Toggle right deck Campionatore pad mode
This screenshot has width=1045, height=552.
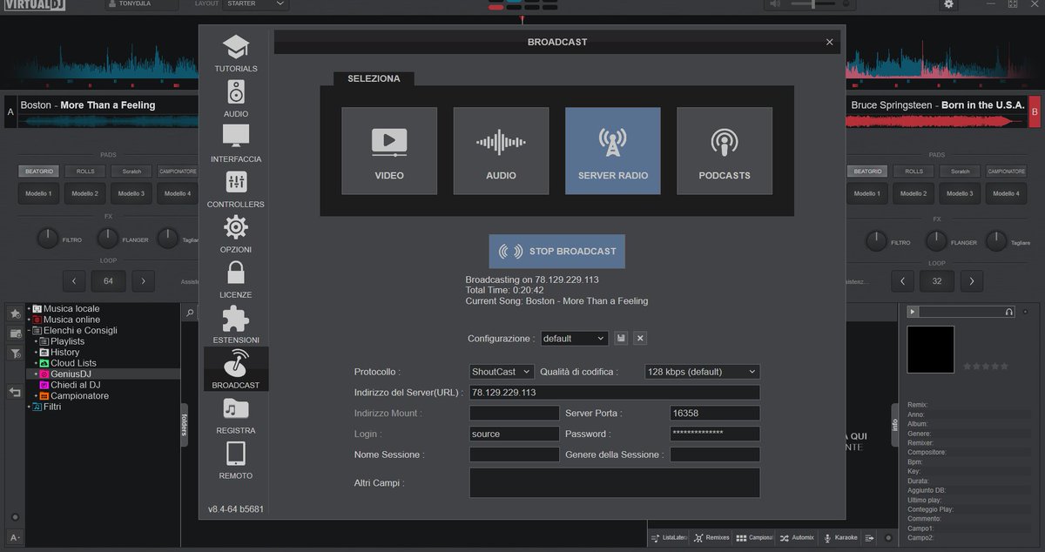tap(1007, 172)
